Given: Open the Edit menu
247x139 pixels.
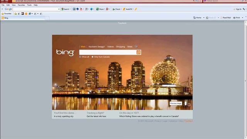Looking at the screenshot, I should point(8,5).
